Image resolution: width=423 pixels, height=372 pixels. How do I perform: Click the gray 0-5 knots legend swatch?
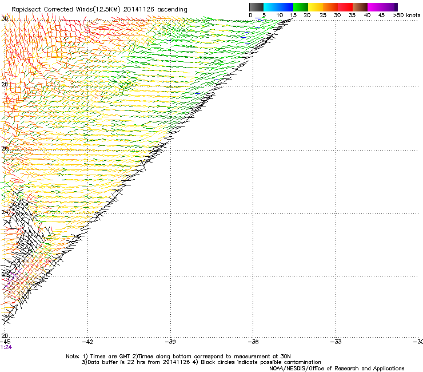pos(256,7)
